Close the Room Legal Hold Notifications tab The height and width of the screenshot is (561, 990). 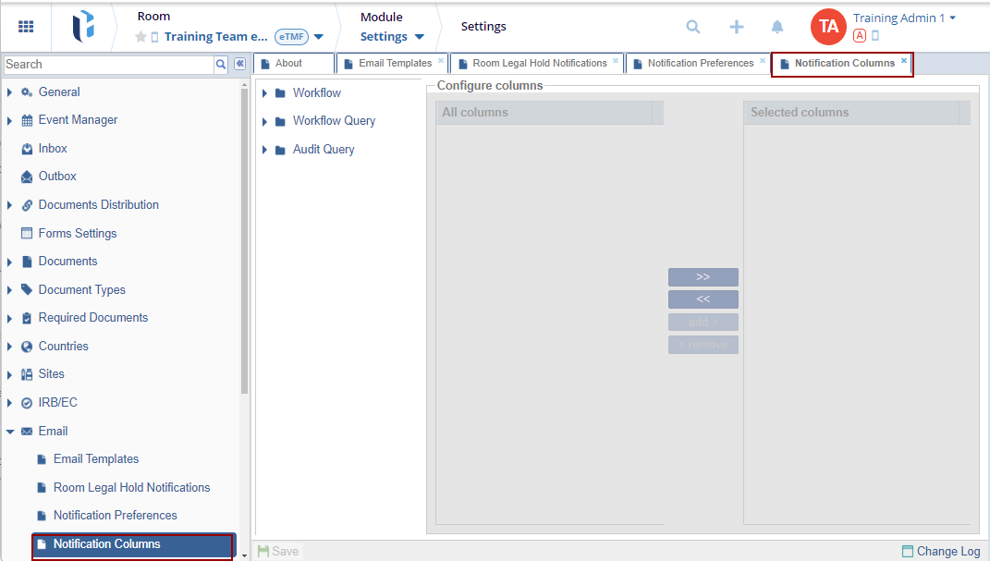coord(616,61)
